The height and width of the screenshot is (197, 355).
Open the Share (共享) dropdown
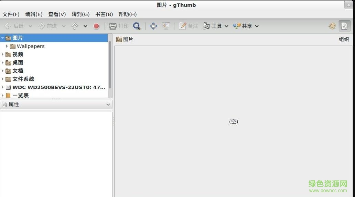(x=246, y=26)
